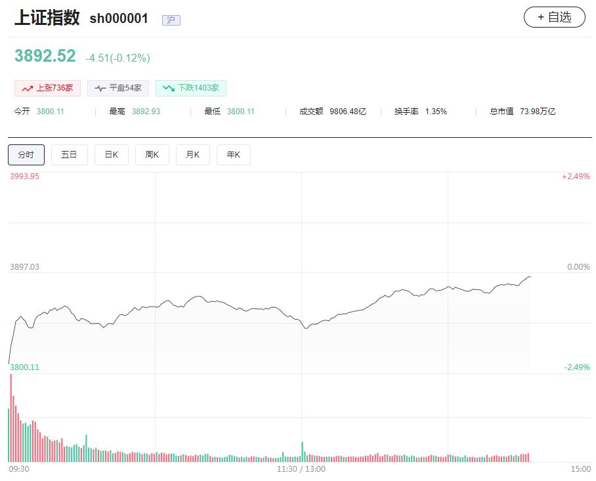Click the current price 3892.52
Screen dimensions: 596x481
pyautogui.click(x=45, y=56)
